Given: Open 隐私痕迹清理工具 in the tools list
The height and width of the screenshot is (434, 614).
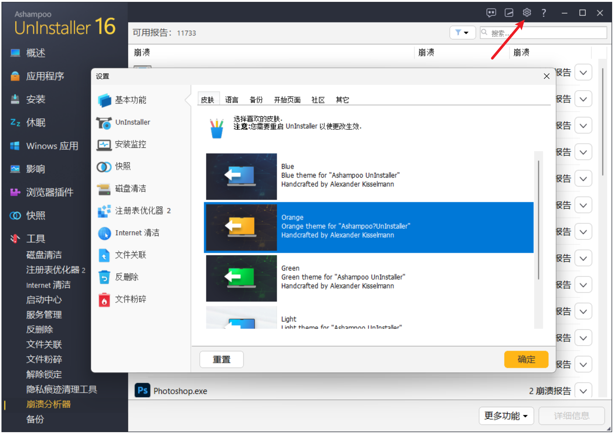Looking at the screenshot, I should [62, 389].
